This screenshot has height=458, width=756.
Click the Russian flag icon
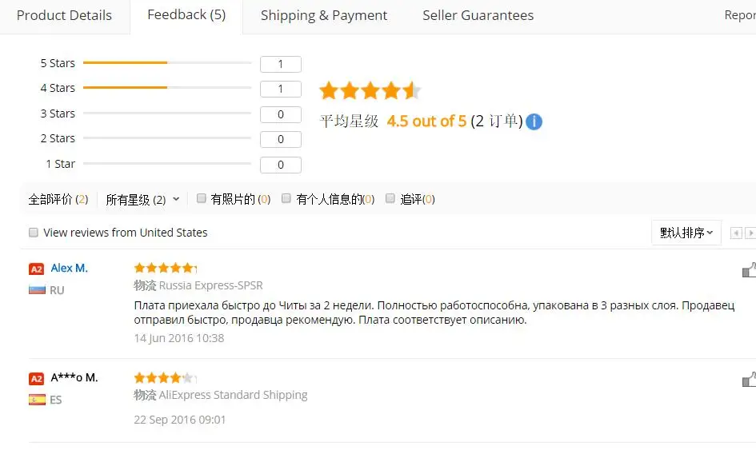click(x=37, y=289)
